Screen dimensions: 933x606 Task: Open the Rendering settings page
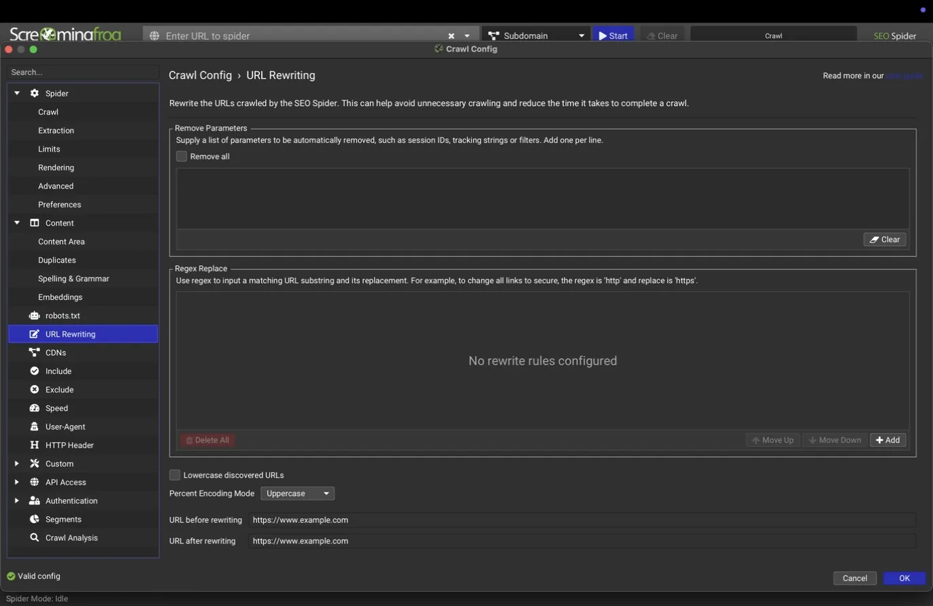click(56, 167)
